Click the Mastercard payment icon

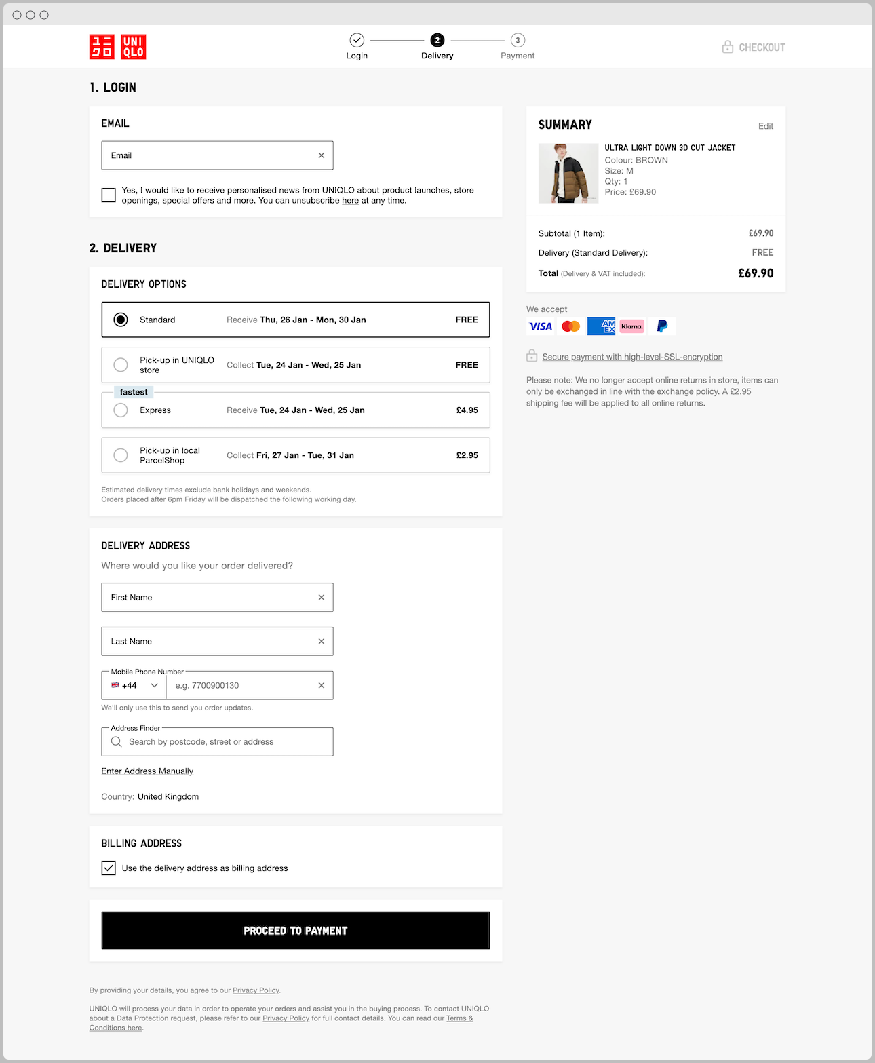(x=570, y=326)
